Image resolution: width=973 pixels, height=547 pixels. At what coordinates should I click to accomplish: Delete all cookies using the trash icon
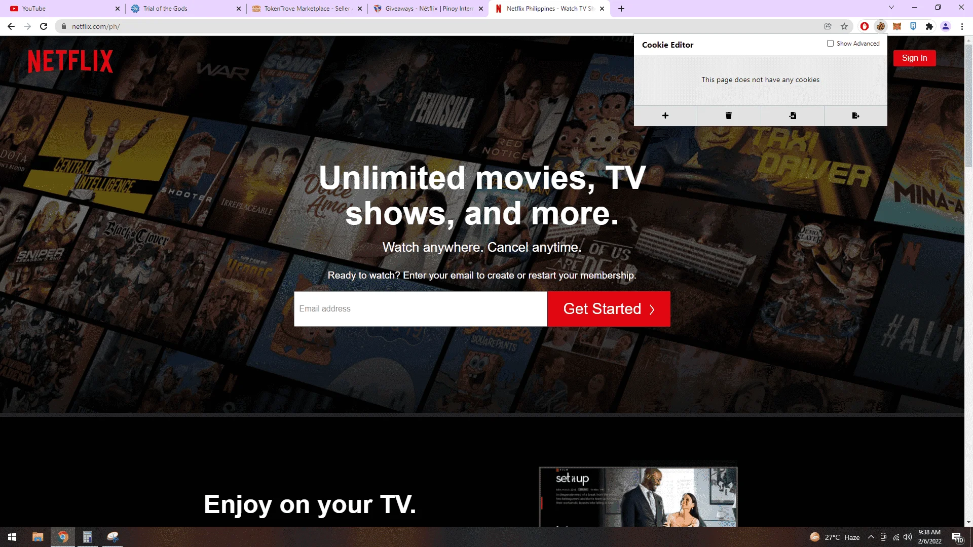pyautogui.click(x=729, y=115)
